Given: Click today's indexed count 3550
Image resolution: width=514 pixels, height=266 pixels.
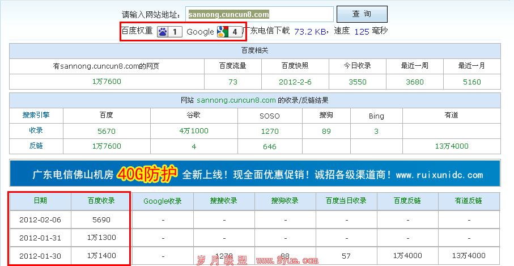Looking at the screenshot, I should [357, 82].
